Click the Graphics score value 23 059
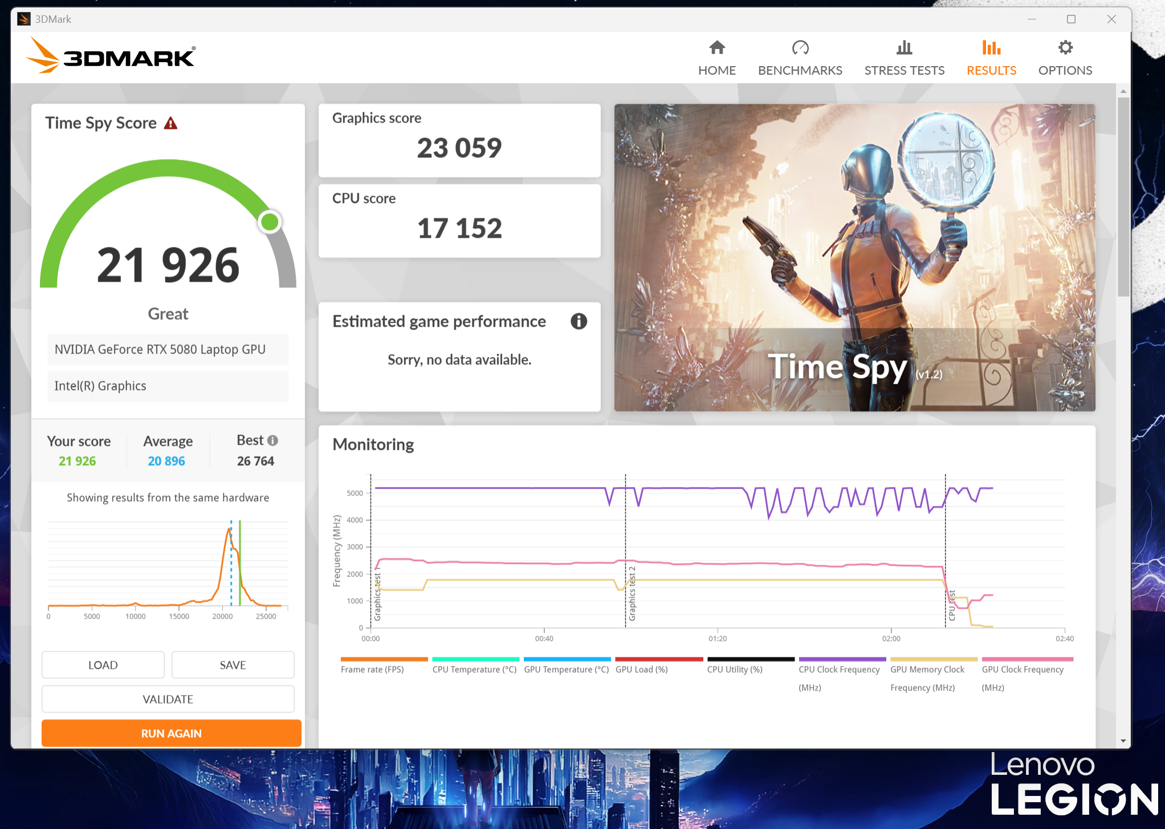Image resolution: width=1165 pixels, height=829 pixels. click(459, 148)
